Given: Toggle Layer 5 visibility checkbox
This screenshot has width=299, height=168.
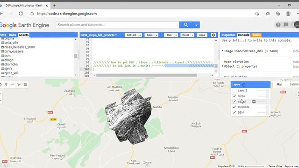Looking at the screenshot, I should pos(235,91).
